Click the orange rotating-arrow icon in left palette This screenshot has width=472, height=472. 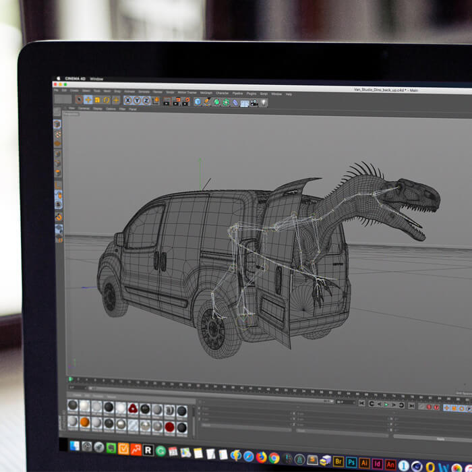[59, 217]
